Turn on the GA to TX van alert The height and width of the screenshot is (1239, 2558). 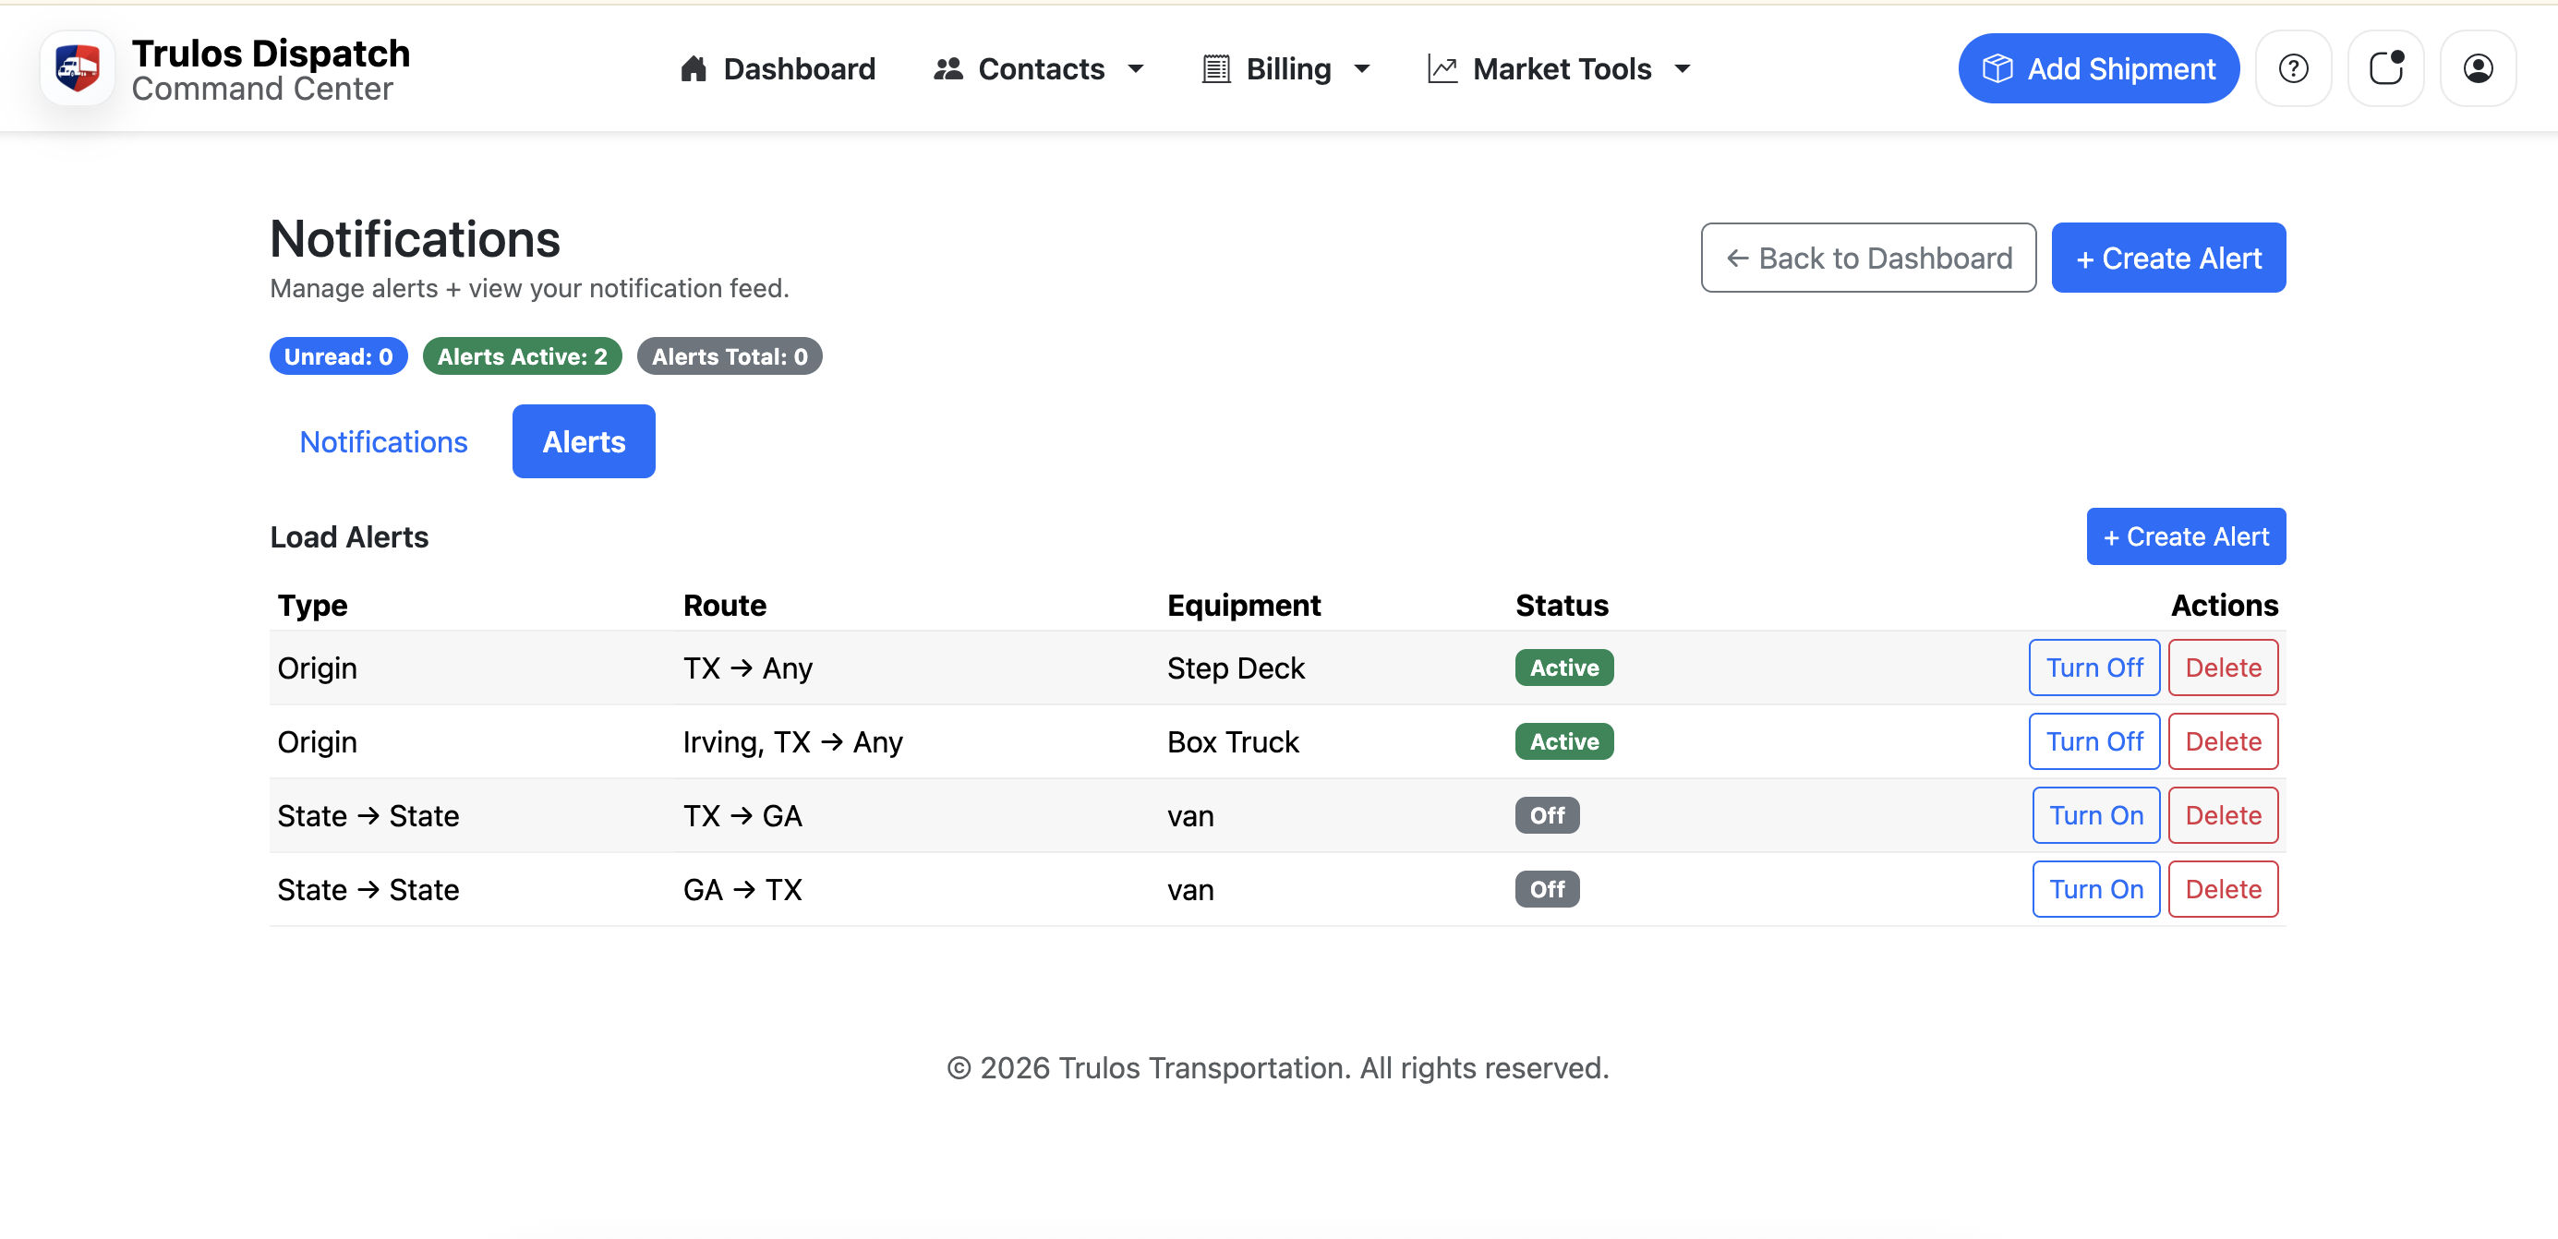[2095, 888]
